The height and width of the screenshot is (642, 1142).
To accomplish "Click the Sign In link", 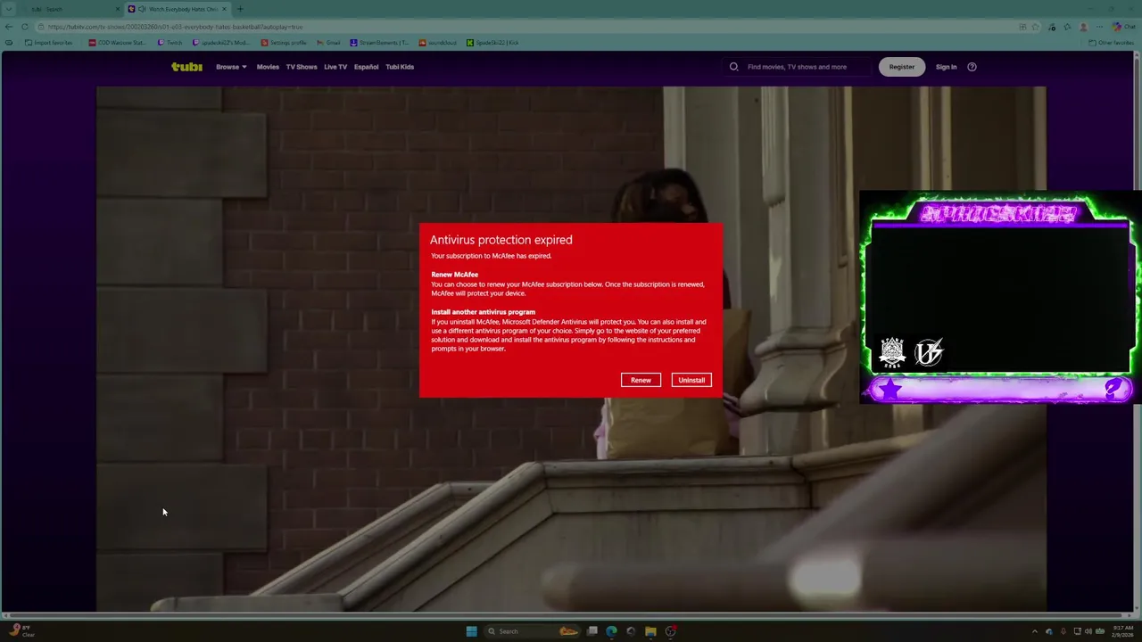I will pyautogui.click(x=946, y=67).
